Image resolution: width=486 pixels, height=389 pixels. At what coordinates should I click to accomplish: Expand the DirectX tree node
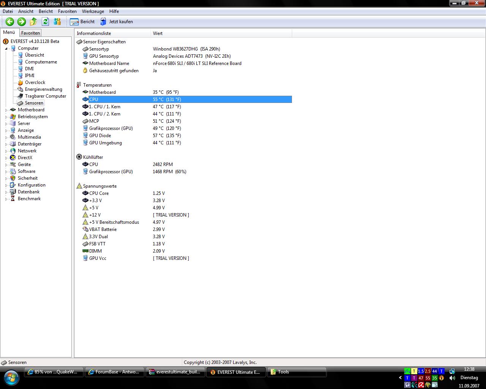tap(6, 158)
